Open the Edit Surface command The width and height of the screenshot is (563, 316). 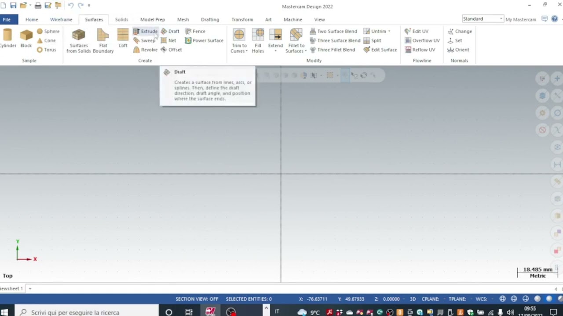point(380,50)
